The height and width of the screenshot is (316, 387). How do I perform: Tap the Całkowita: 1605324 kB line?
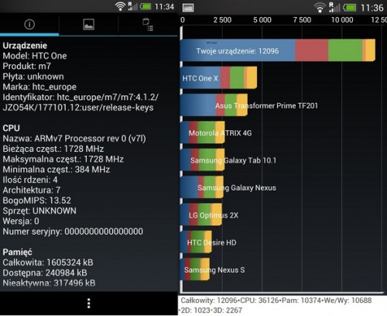point(48,263)
